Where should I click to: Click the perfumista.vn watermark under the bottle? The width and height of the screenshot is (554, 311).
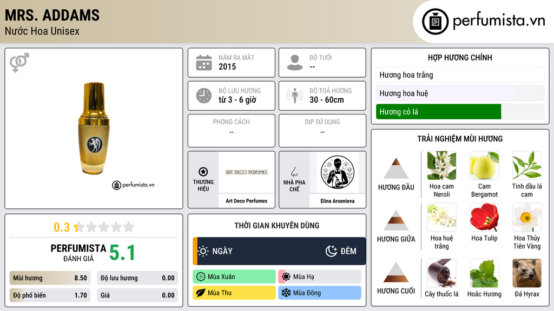click(133, 185)
